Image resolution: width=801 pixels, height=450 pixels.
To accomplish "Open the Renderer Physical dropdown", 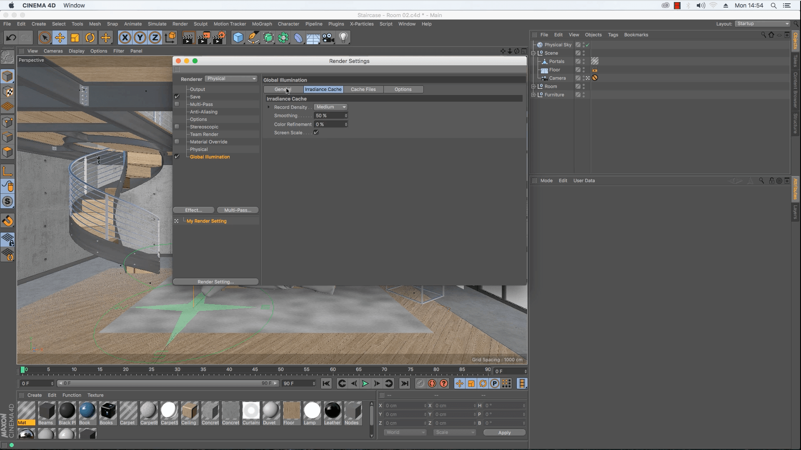I will [x=231, y=79].
